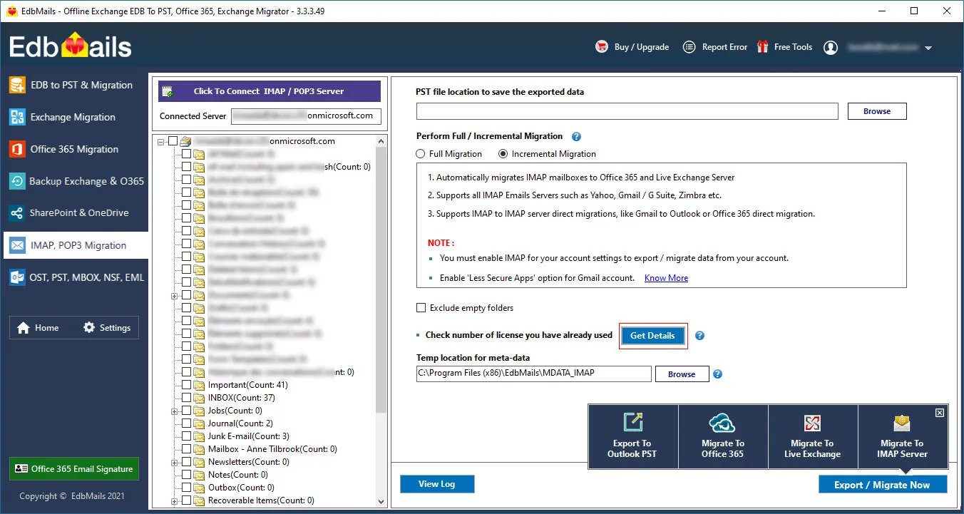This screenshot has height=514, width=964.
Task: Click the folder tree vertical scrollbar
Action: point(381,278)
